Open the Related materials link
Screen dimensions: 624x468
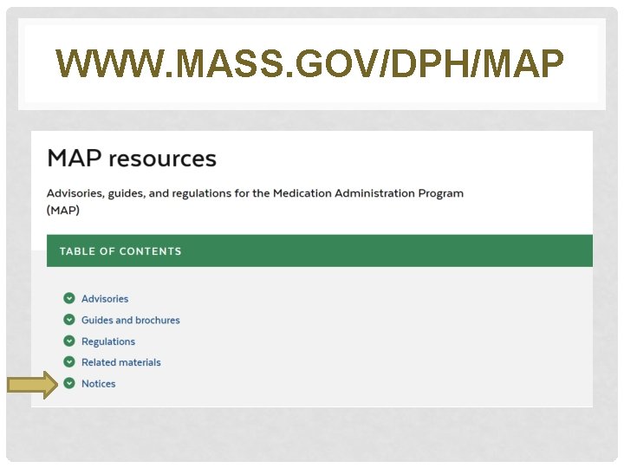pos(121,362)
